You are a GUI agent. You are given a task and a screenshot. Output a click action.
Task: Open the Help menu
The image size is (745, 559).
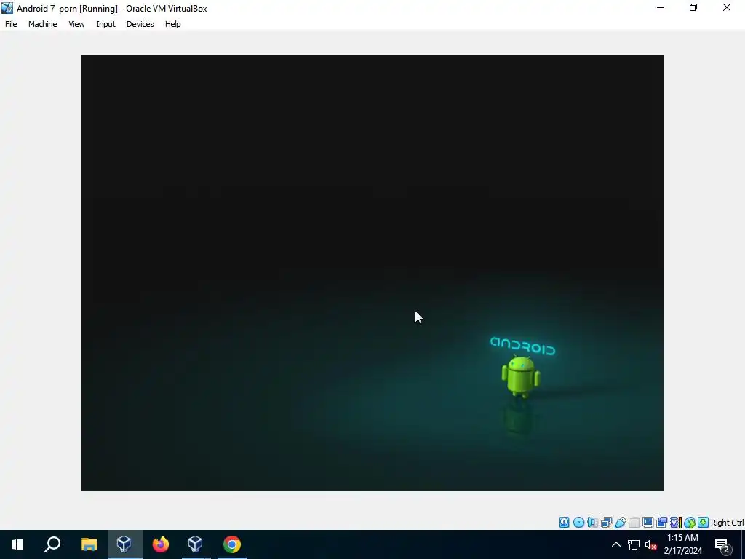coord(173,24)
